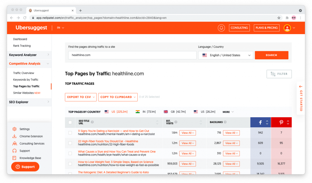
Task: Click the Settings gear icon in sidebar
Action: tap(14, 129)
